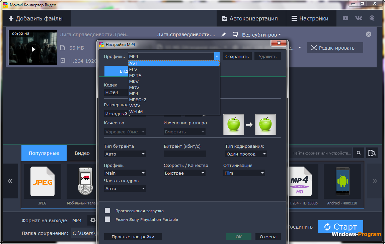
Task: Click Удалить profile button
Action: [x=267, y=56]
